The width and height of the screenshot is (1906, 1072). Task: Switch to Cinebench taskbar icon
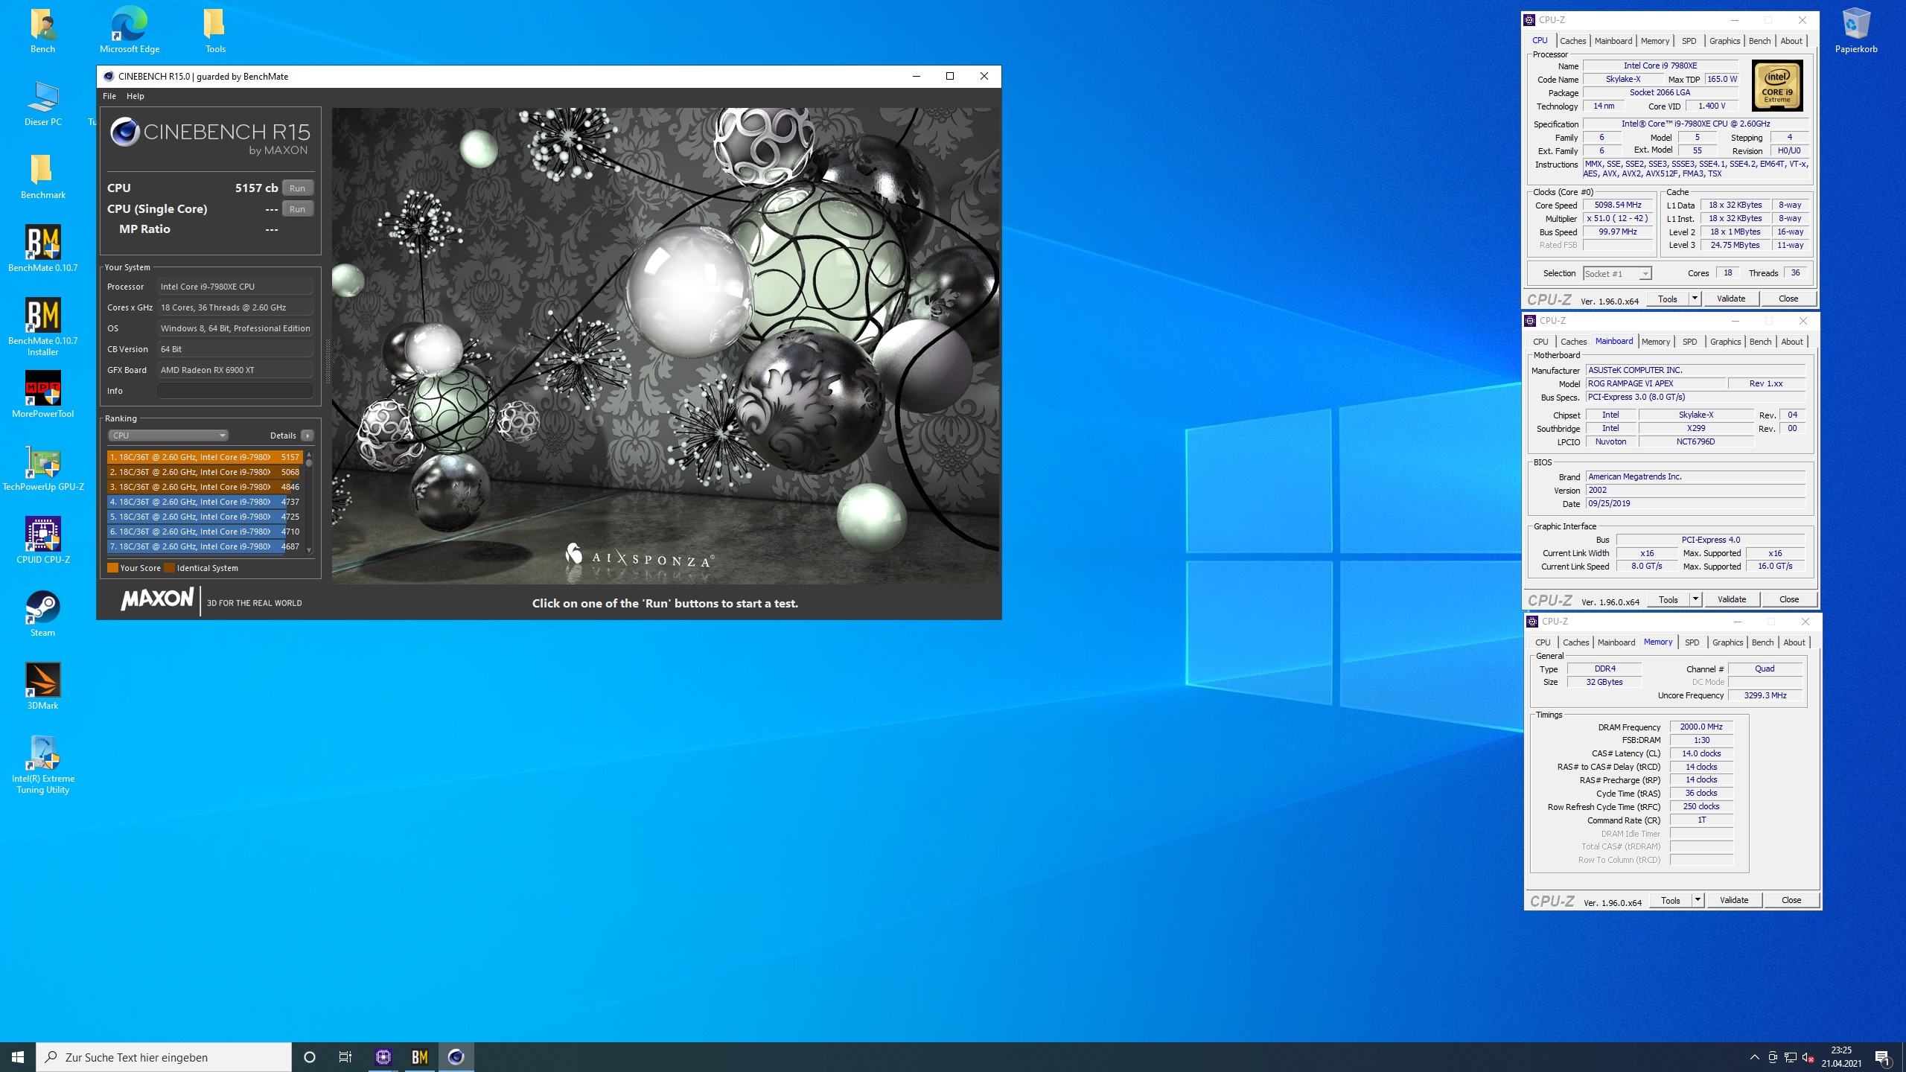click(x=456, y=1057)
